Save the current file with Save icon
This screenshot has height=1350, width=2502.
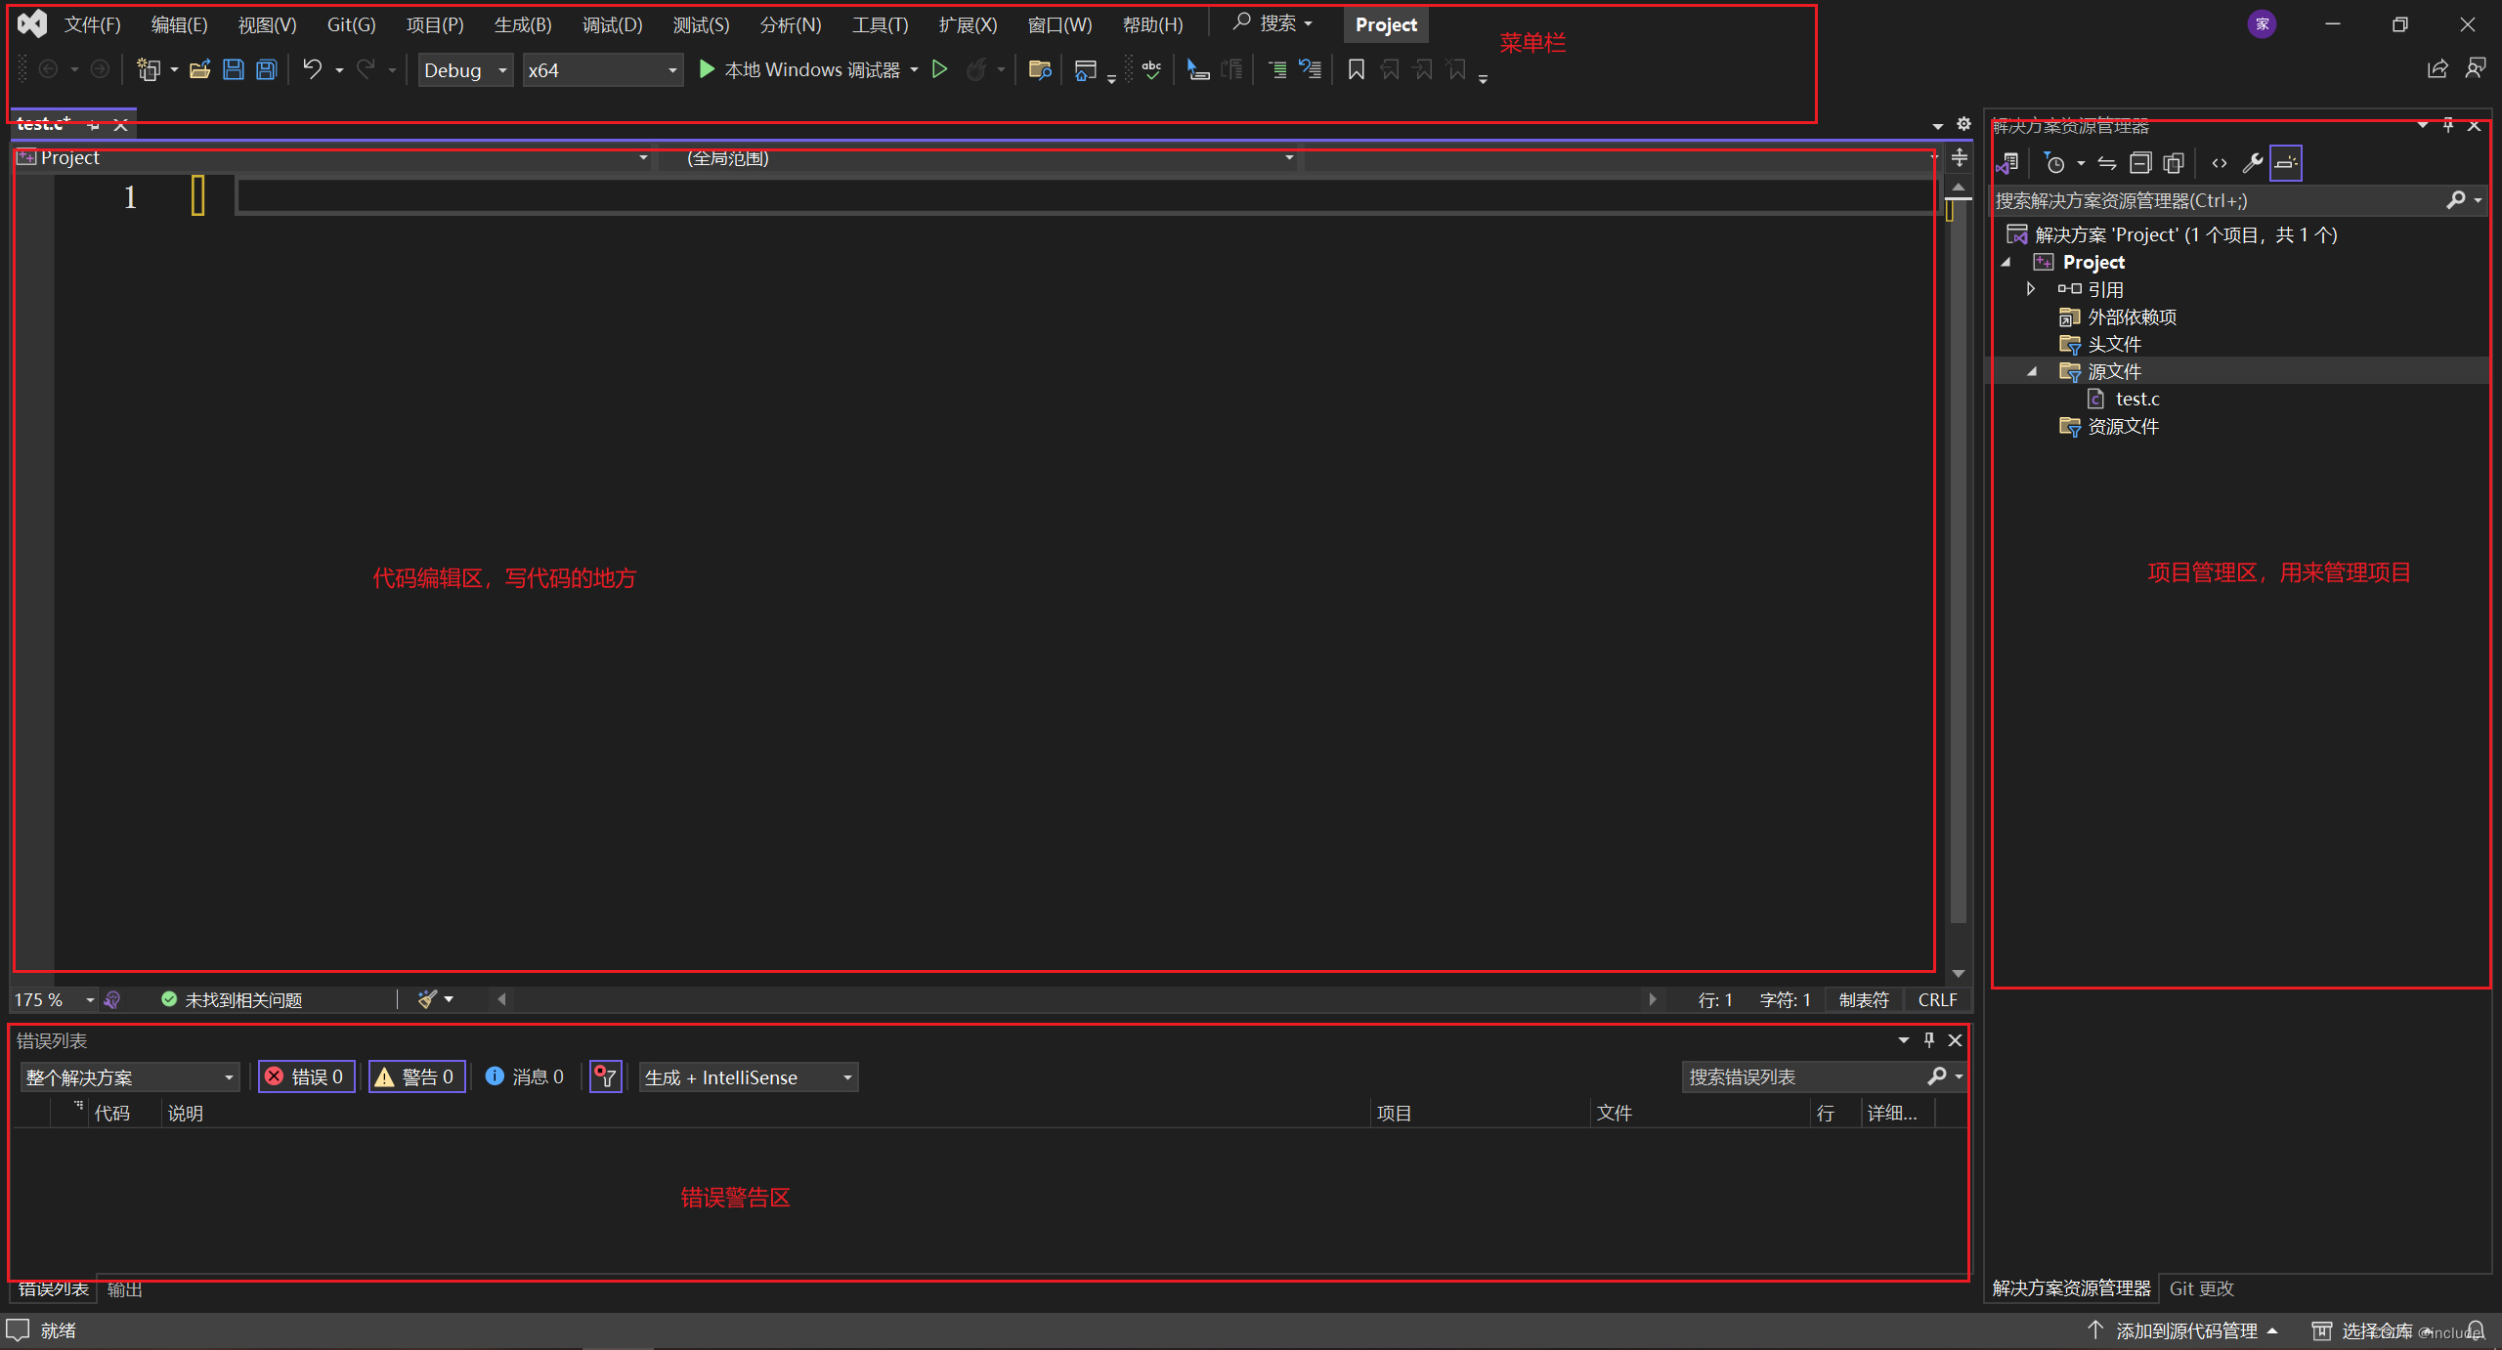point(234,69)
